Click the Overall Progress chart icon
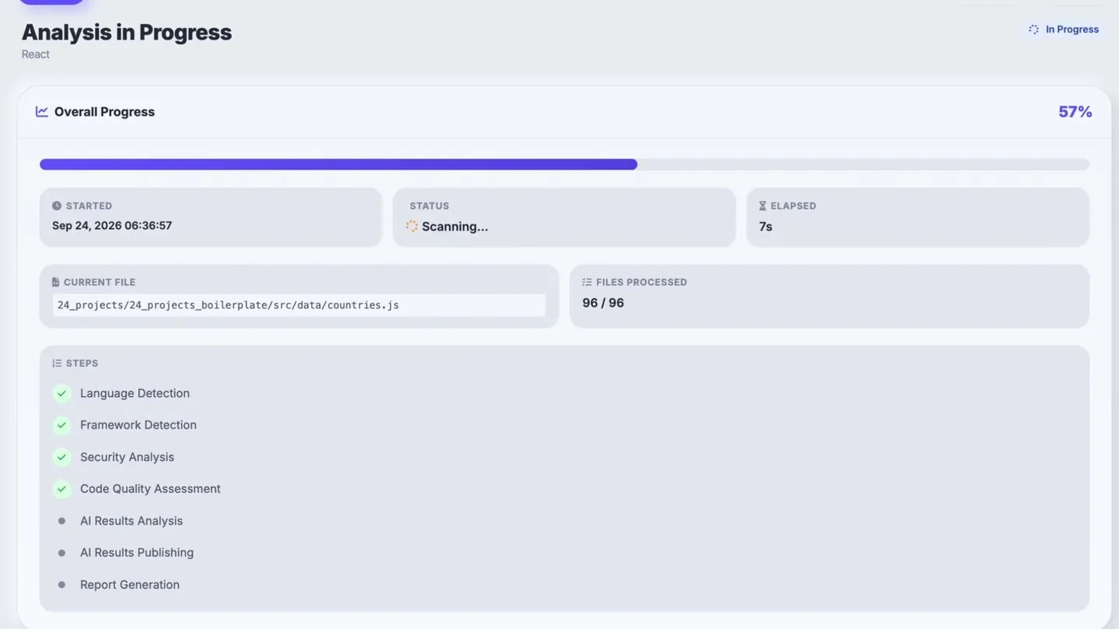The image size is (1119, 629). [42, 112]
